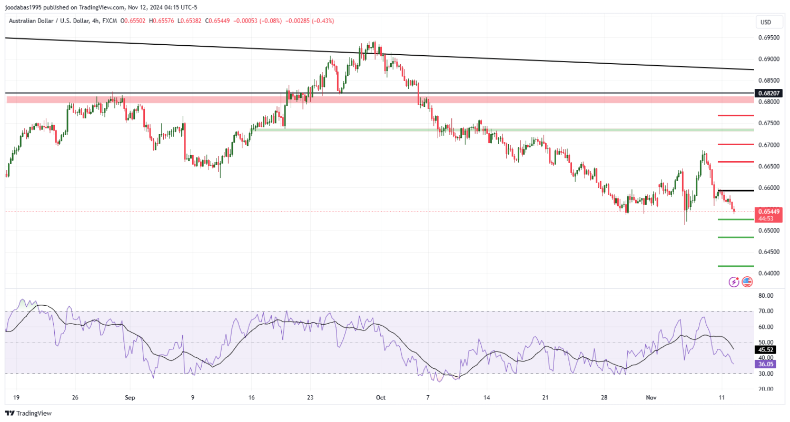The height and width of the screenshot is (422, 790).
Task: Click the Oct label on the time axis
Action: click(381, 398)
